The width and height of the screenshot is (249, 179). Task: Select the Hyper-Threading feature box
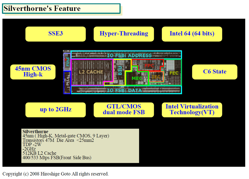click(x=124, y=34)
